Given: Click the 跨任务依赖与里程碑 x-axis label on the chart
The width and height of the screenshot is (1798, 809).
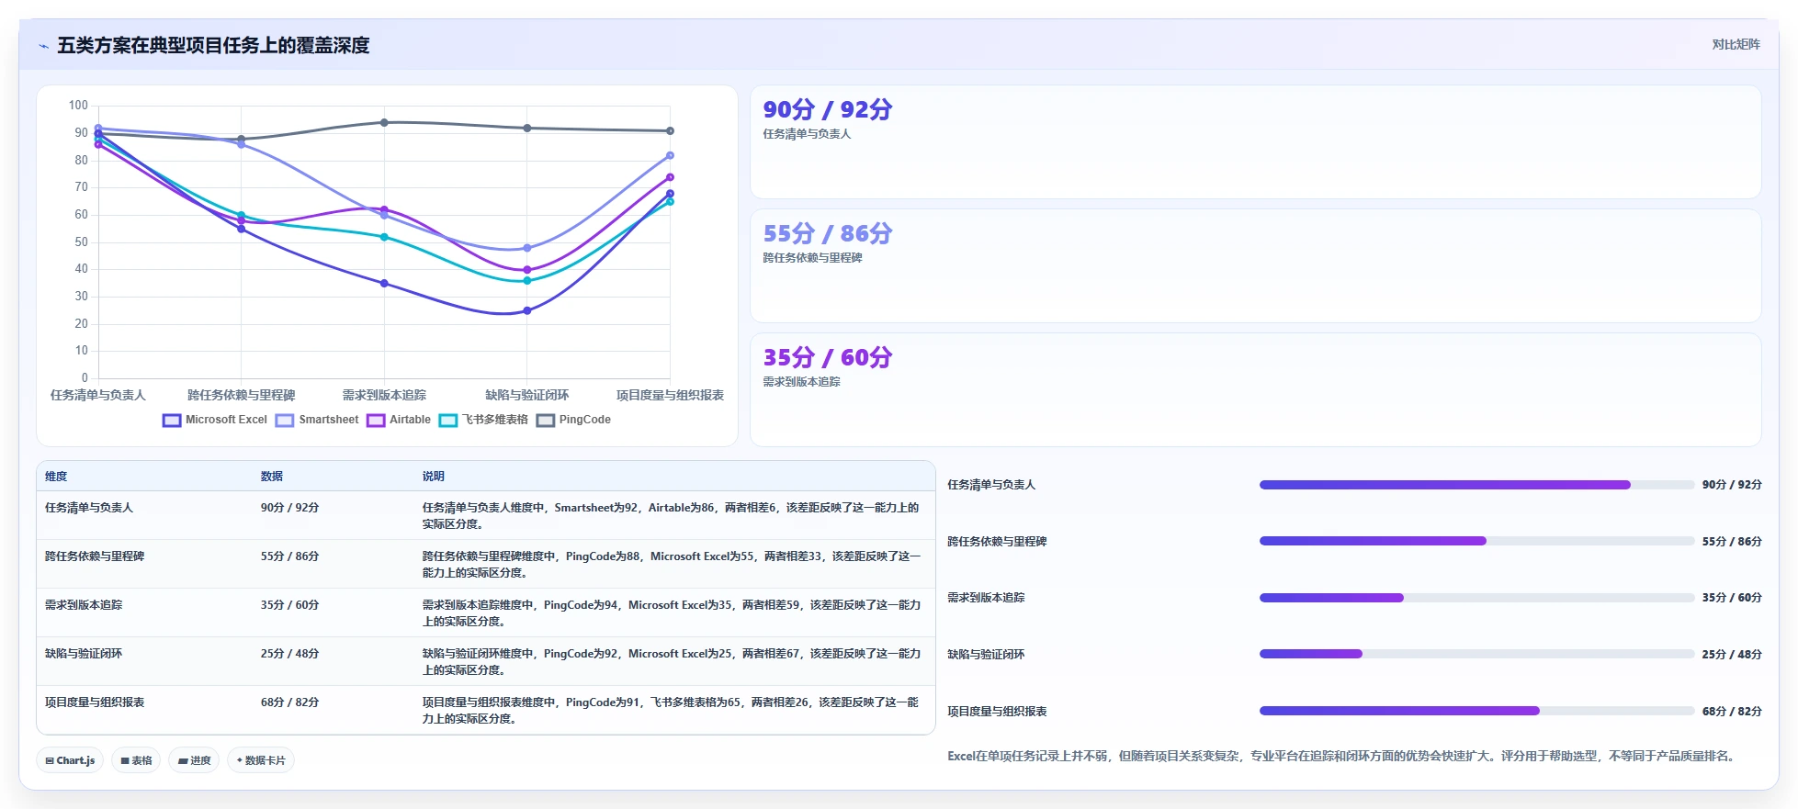Looking at the screenshot, I should pyautogui.click(x=242, y=396).
